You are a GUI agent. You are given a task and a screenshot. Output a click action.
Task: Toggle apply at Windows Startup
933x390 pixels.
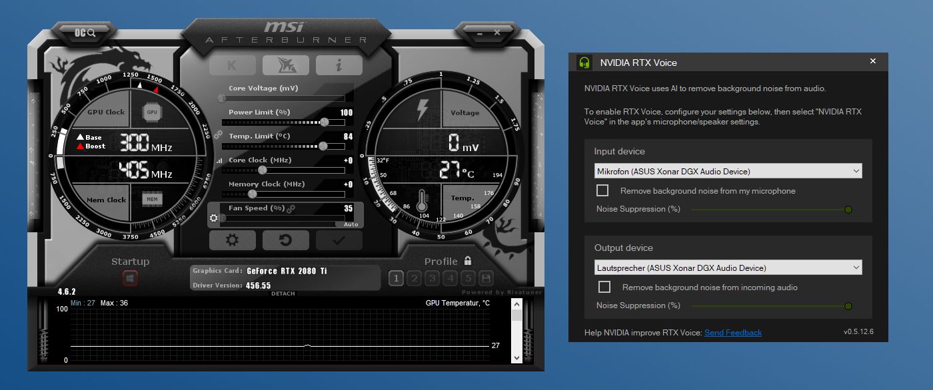coord(130,278)
